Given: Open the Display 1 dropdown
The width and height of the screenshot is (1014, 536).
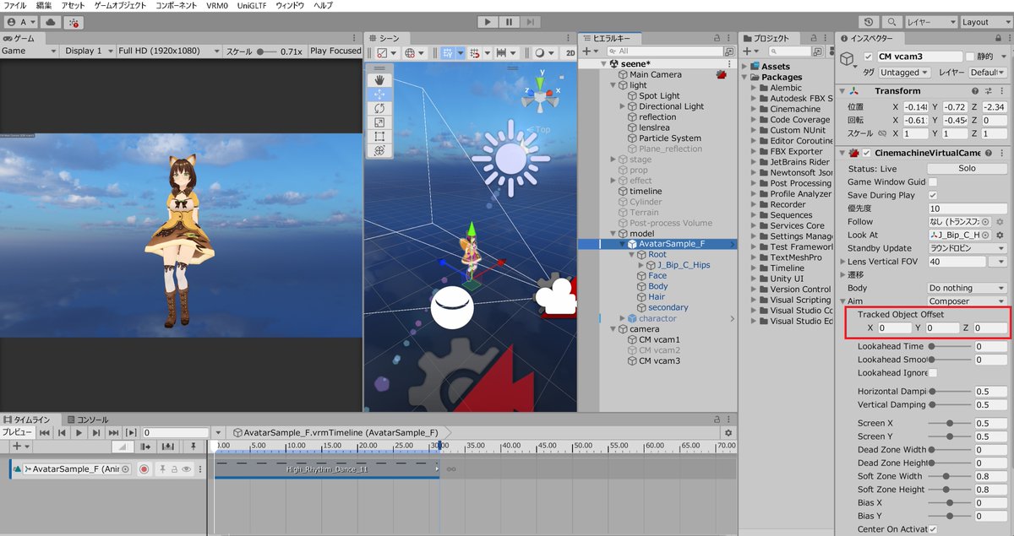Looking at the screenshot, I should [x=87, y=51].
